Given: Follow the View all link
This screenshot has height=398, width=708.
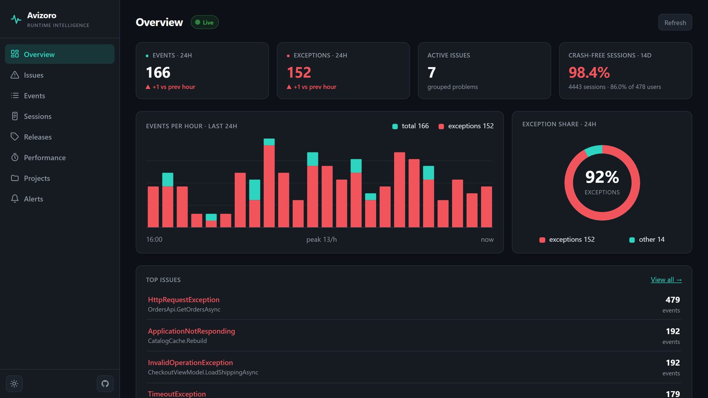Looking at the screenshot, I should click(x=666, y=280).
